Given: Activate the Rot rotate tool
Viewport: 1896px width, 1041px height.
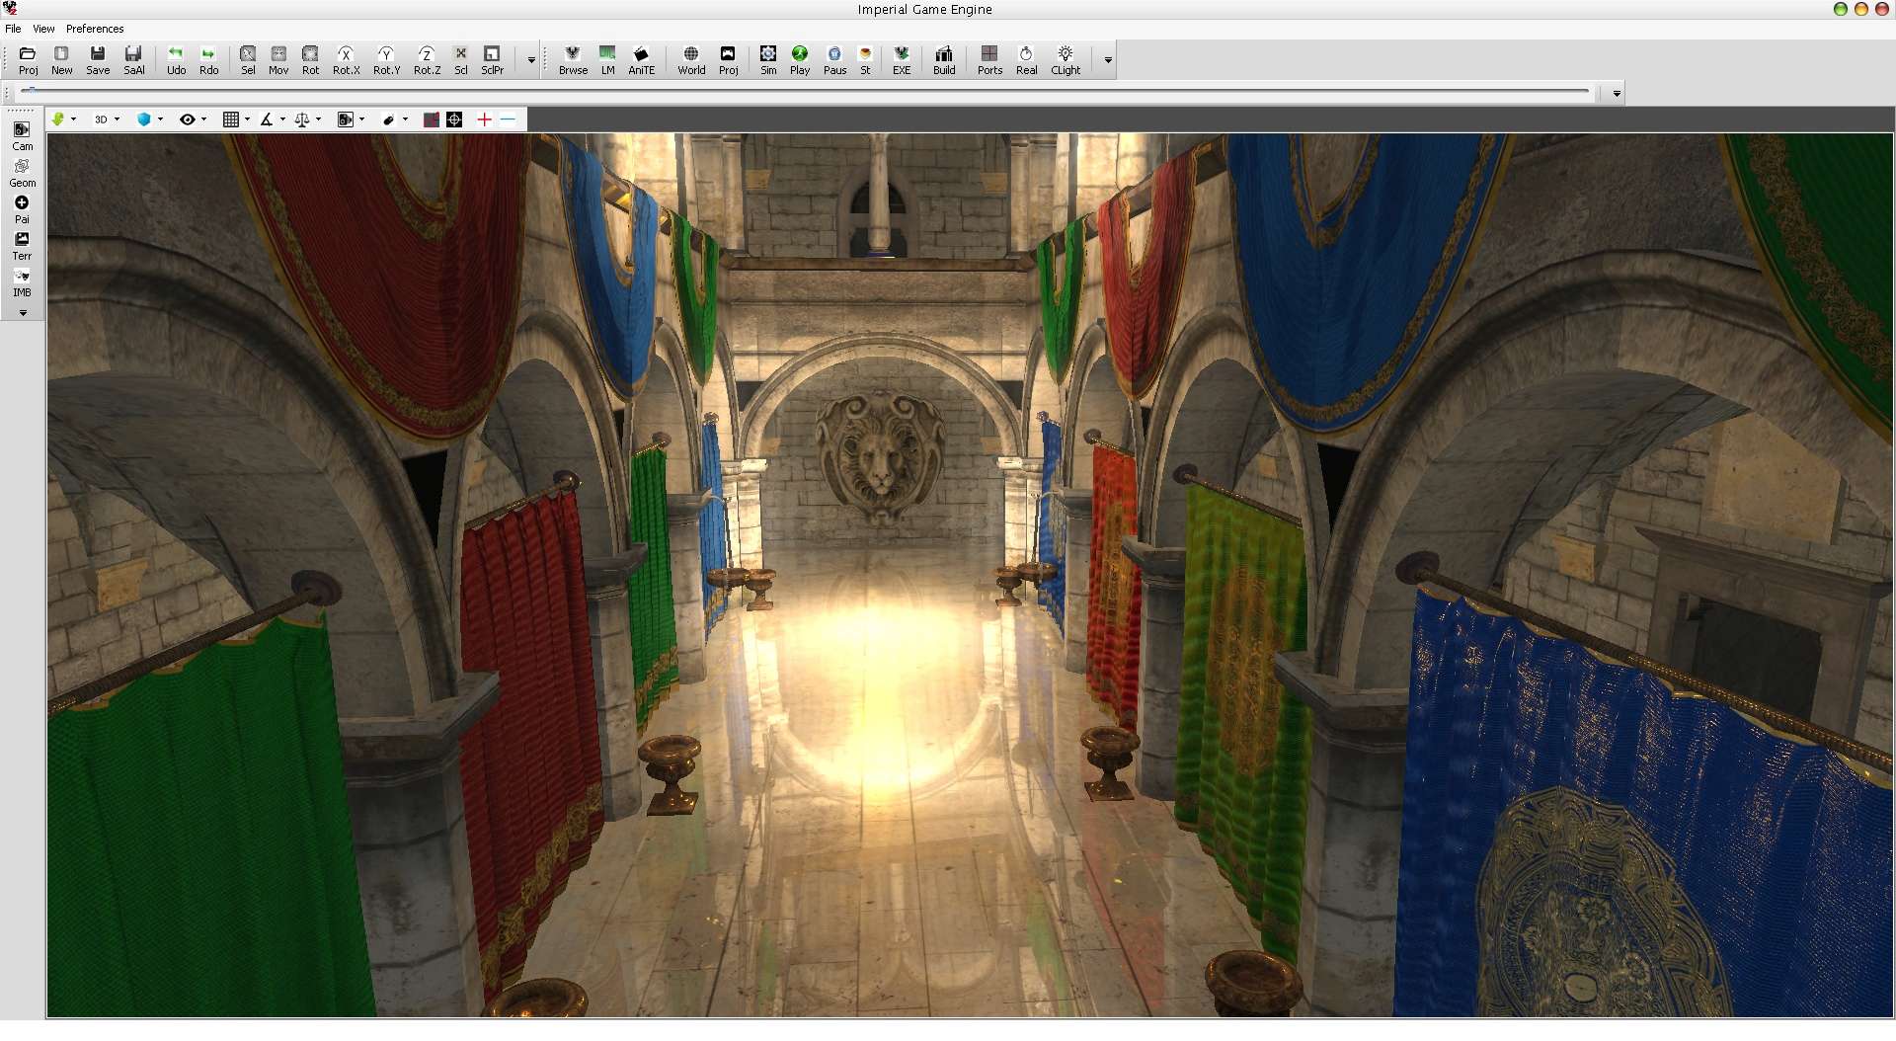Looking at the screenshot, I should [310, 59].
